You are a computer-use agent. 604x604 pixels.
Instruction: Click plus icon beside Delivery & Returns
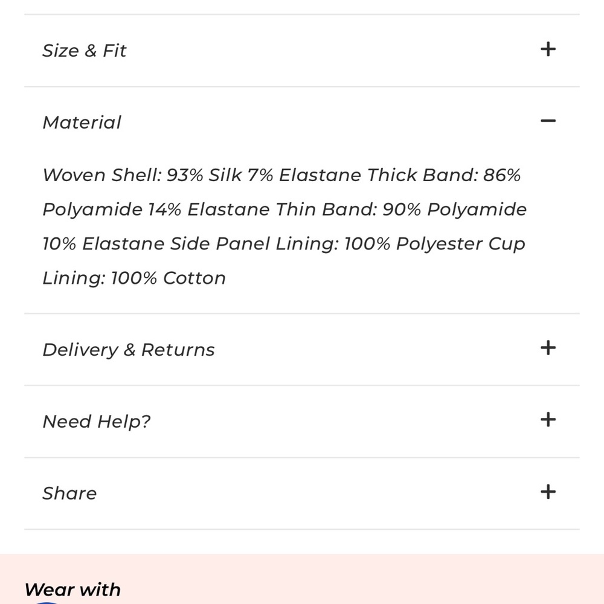point(548,348)
